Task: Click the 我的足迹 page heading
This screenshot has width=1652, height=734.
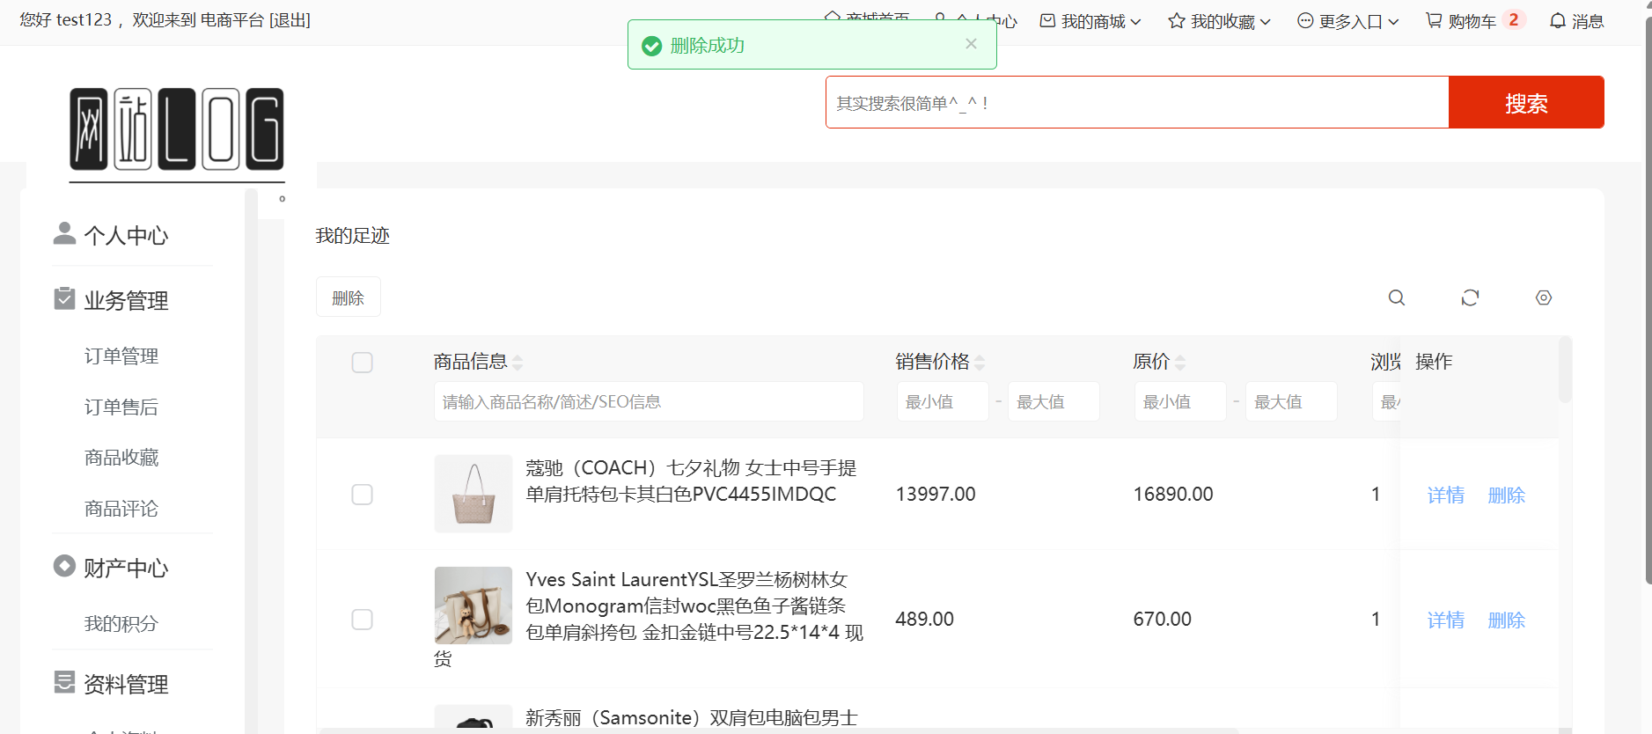Action: tap(353, 236)
